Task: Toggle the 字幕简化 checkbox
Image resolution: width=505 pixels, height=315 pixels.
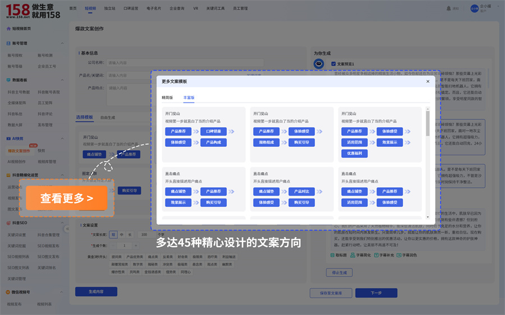Action: coord(356,255)
